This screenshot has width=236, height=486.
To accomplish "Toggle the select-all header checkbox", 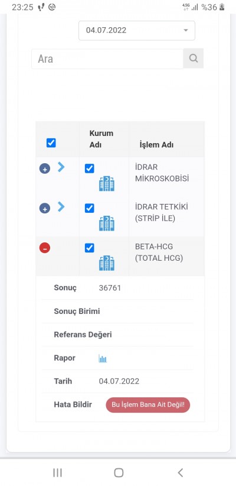I will tap(51, 143).
